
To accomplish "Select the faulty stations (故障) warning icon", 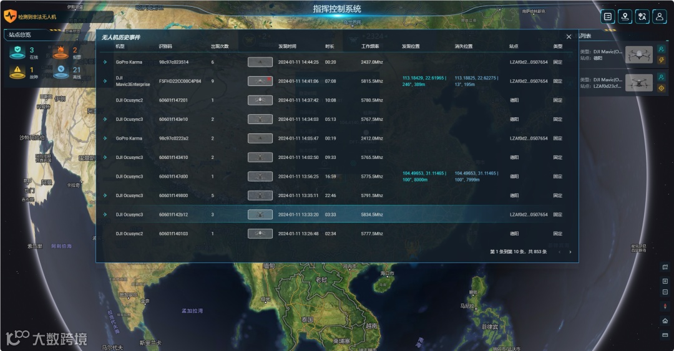I will point(17,72).
